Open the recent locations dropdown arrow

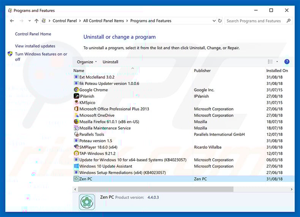[30, 20]
